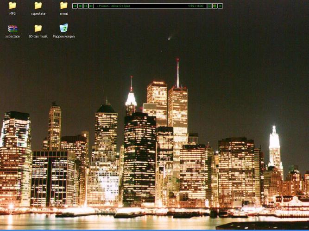The image size is (309, 231).
Task: Select the xspectate folder icon
Action: coord(38,6)
